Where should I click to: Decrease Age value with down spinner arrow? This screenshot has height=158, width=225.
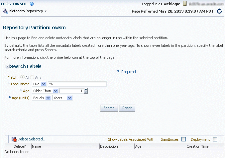point(86,92)
